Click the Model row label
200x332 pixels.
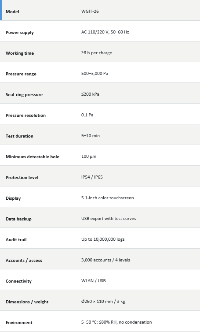click(12, 11)
